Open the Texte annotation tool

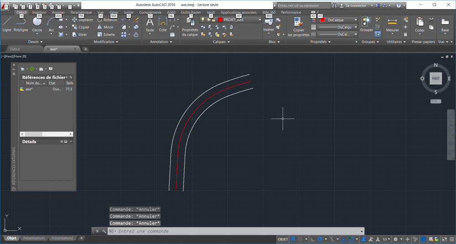150,25
